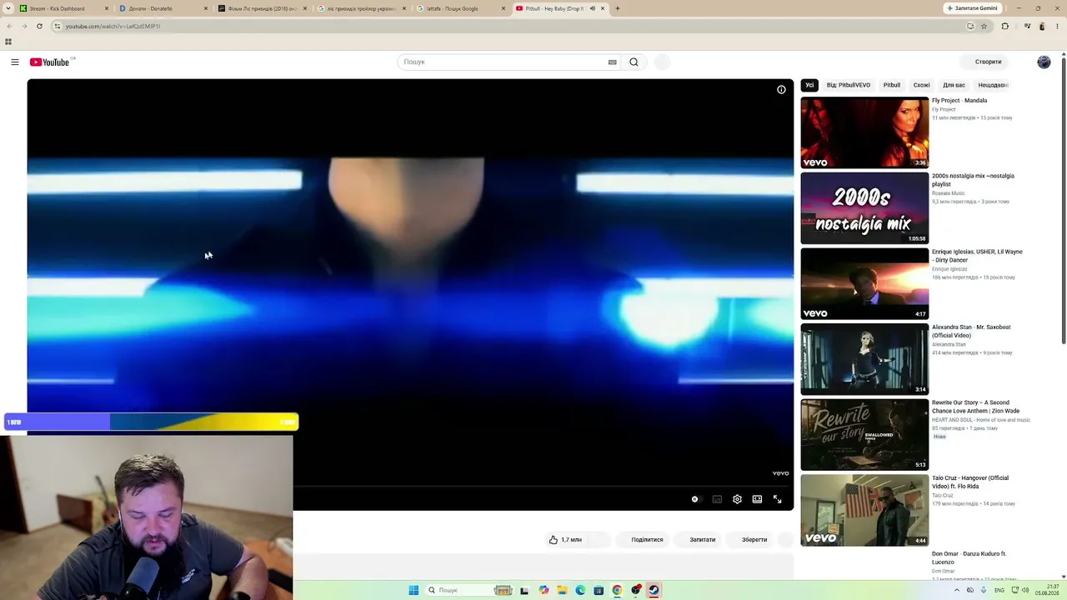Switch to lattafa - Пошук Google tab

pyautogui.click(x=458, y=8)
